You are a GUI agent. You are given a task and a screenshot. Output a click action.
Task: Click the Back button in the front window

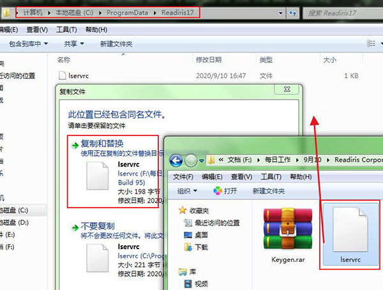click(176, 160)
